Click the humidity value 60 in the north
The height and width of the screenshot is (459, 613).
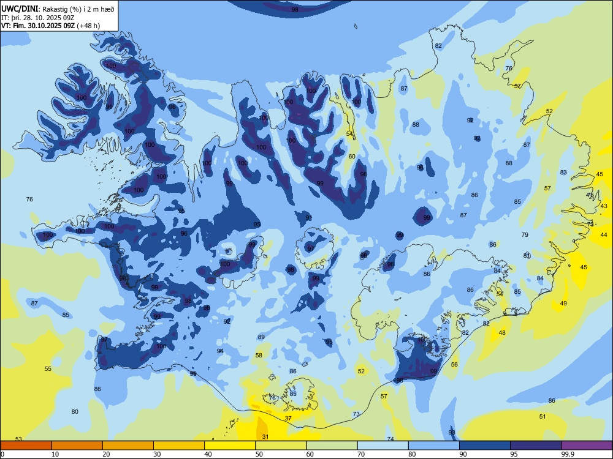coord(352,156)
